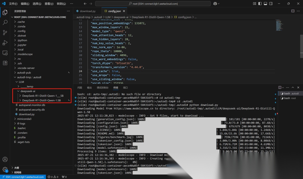Open the 查看(V) menu
The image size is (303, 179).
[49, 4]
